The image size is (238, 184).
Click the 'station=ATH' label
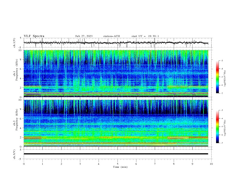coord(111,36)
